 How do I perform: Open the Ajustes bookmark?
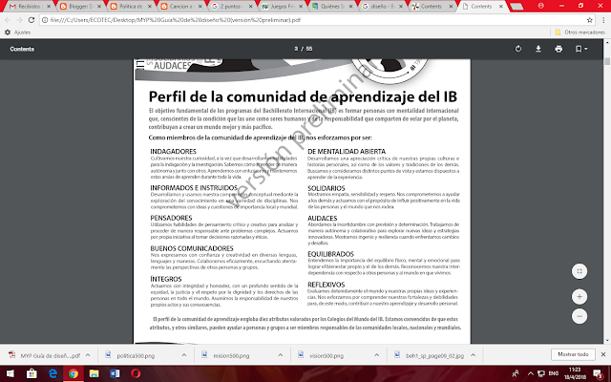click(x=17, y=32)
